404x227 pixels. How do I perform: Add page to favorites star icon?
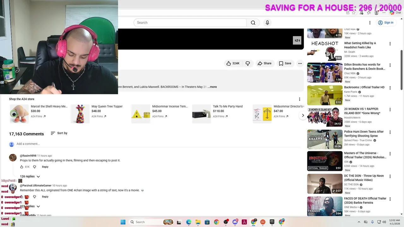tap(354, 13)
